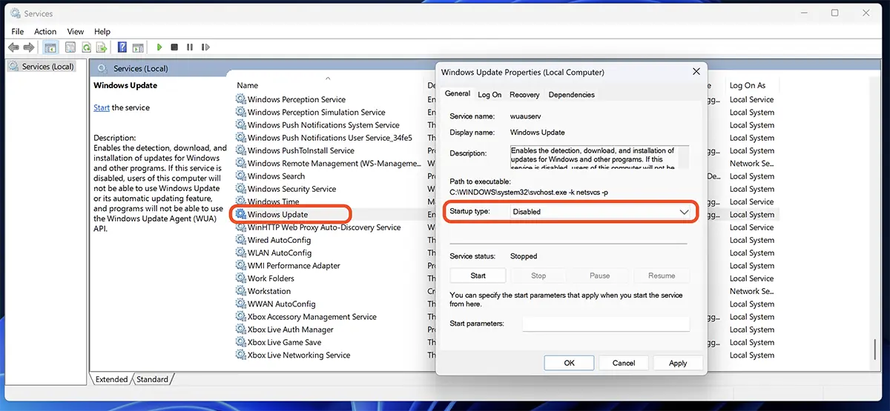Select the Windows Perception Simulation Service row
This screenshot has height=411, width=890.
(317, 113)
